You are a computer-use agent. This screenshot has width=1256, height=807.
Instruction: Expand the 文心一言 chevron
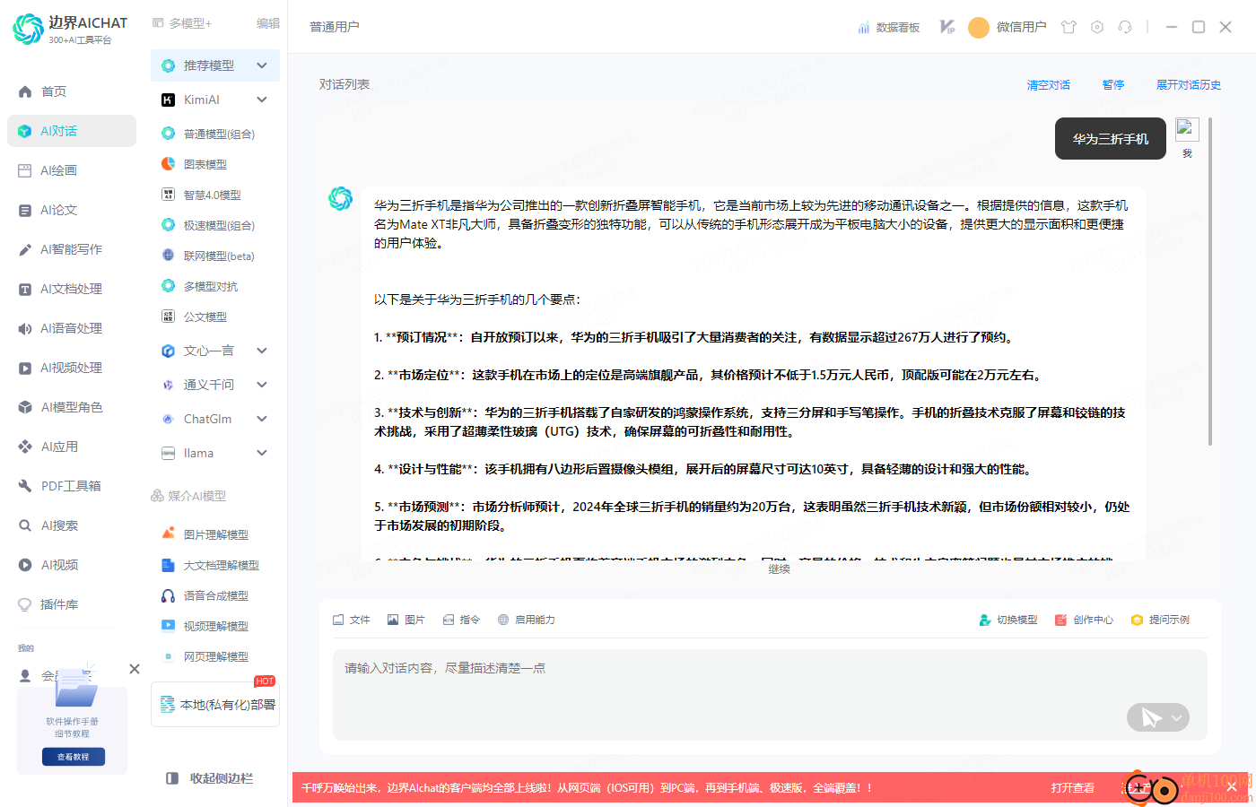click(x=262, y=351)
